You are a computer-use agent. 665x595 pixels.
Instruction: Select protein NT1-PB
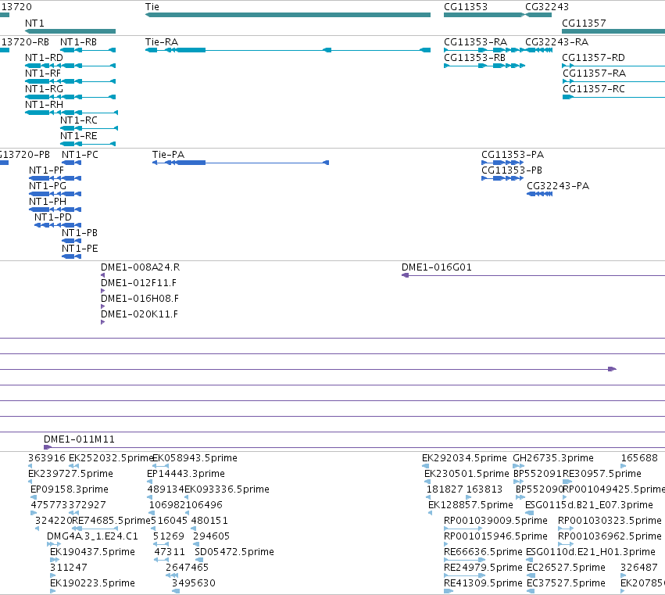pyautogui.click(x=72, y=241)
